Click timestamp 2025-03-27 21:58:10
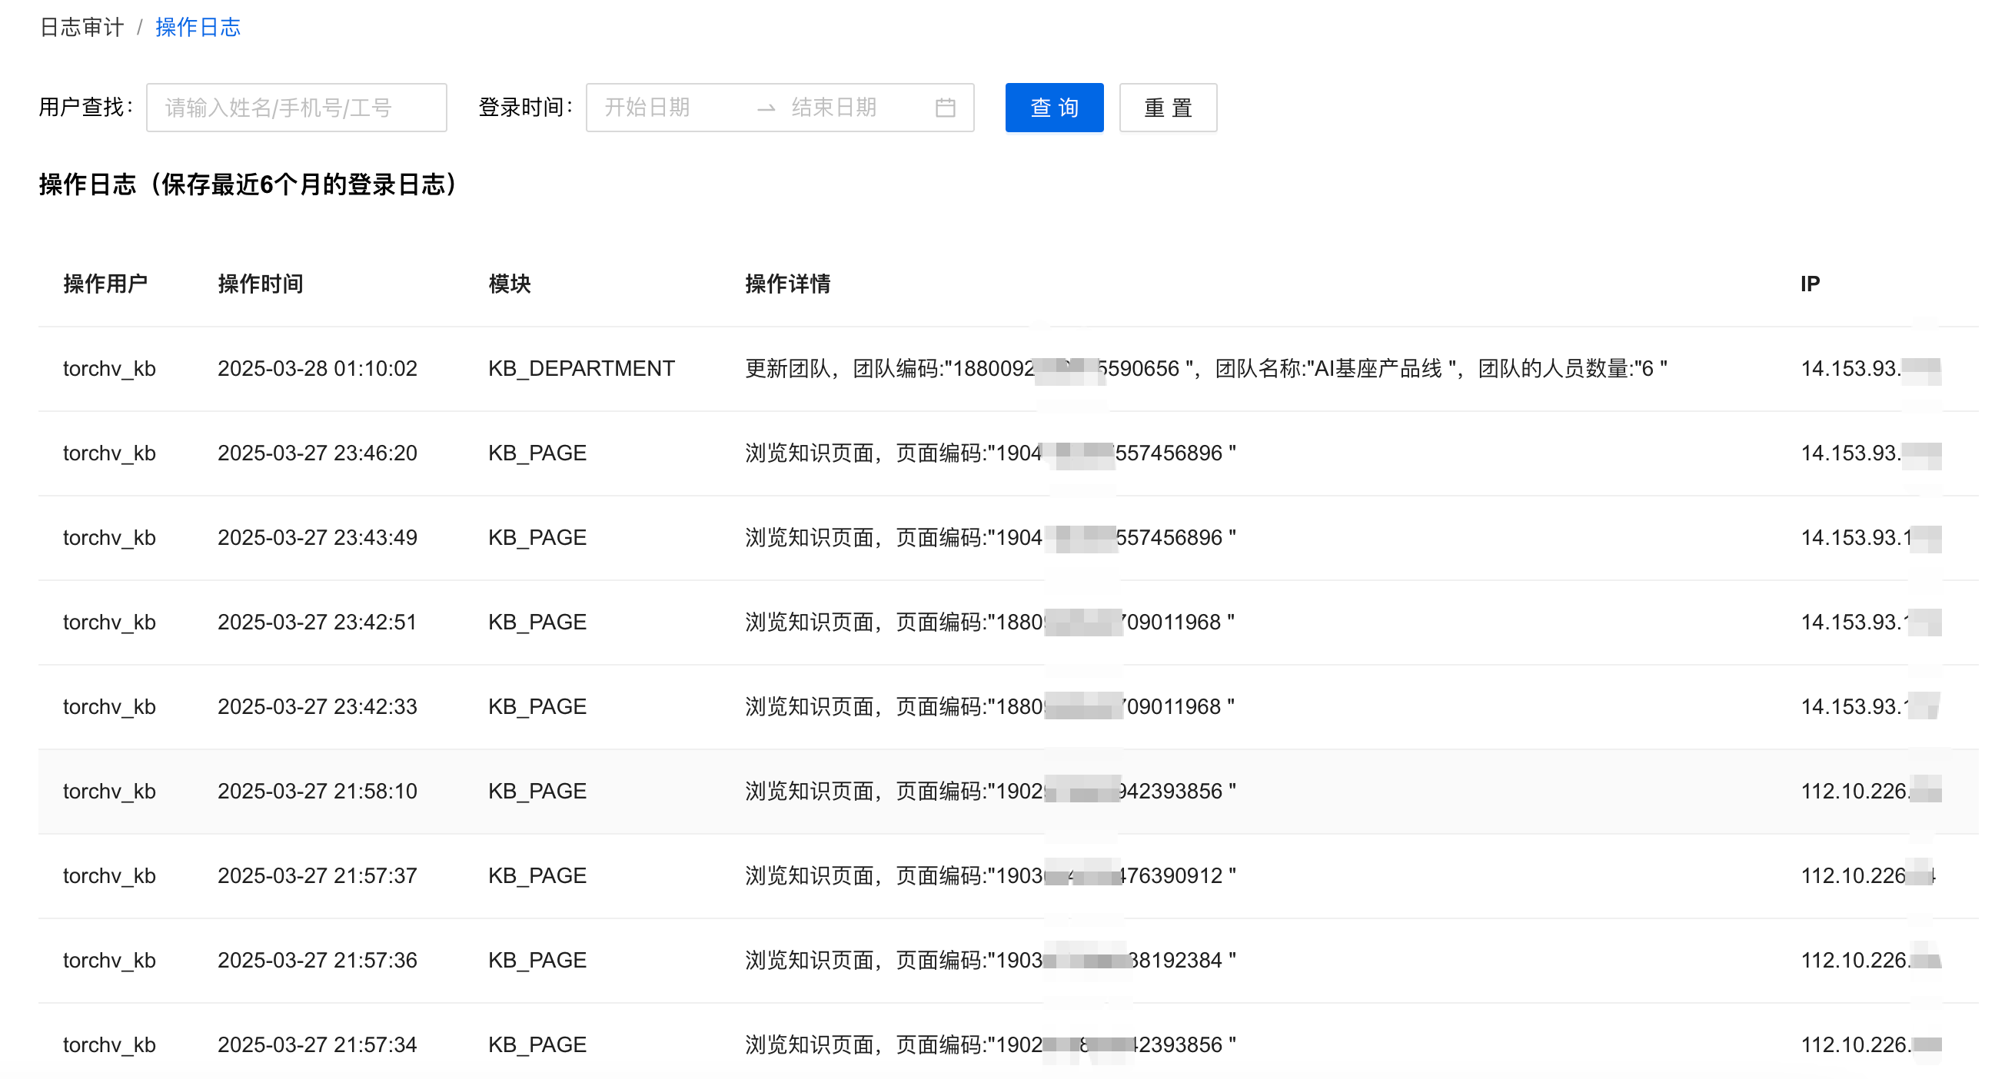 [318, 792]
